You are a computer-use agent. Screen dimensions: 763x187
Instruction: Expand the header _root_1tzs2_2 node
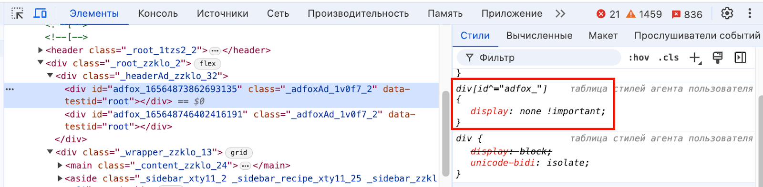[41, 50]
